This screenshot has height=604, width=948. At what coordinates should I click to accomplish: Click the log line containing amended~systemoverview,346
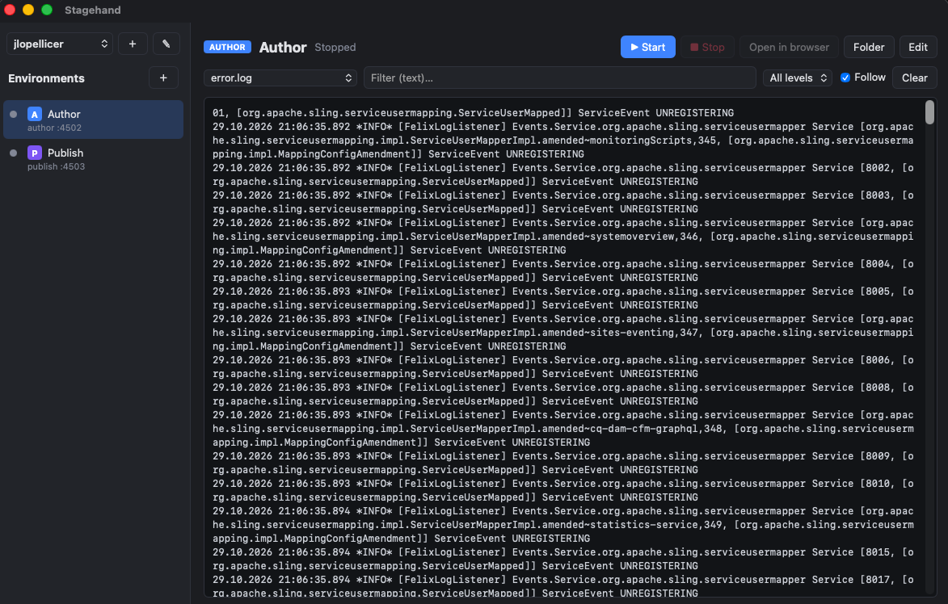(562, 236)
